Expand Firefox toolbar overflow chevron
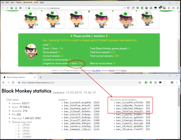Screen dimensions: 181x140 point(173,8)
